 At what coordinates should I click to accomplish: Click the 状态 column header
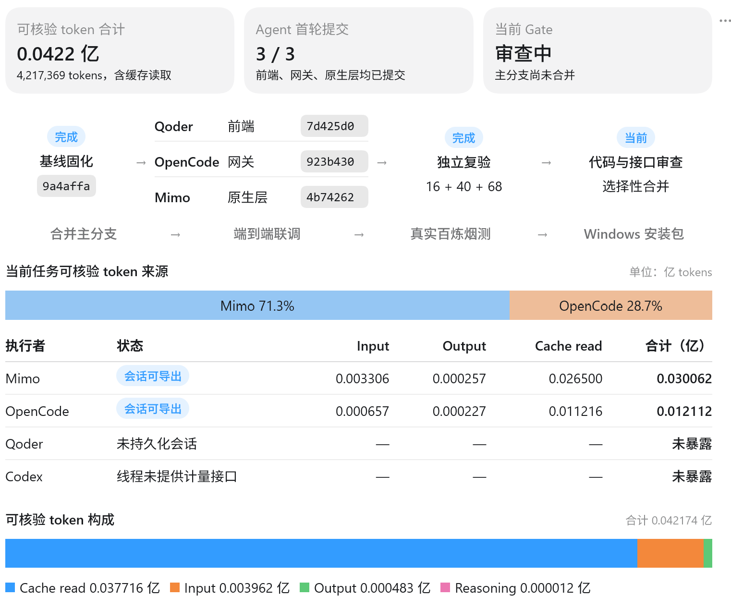130,346
